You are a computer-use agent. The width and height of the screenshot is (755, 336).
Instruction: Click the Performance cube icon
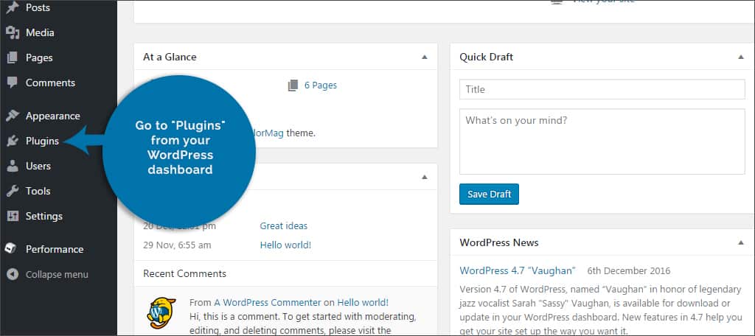click(x=12, y=249)
